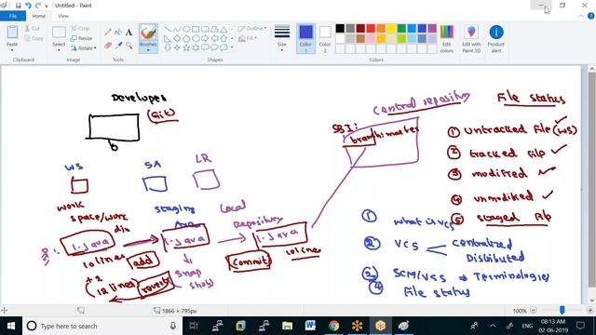Click the Brushes tool icon
The width and height of the screenshot is (596, 335).
point(148,33)
